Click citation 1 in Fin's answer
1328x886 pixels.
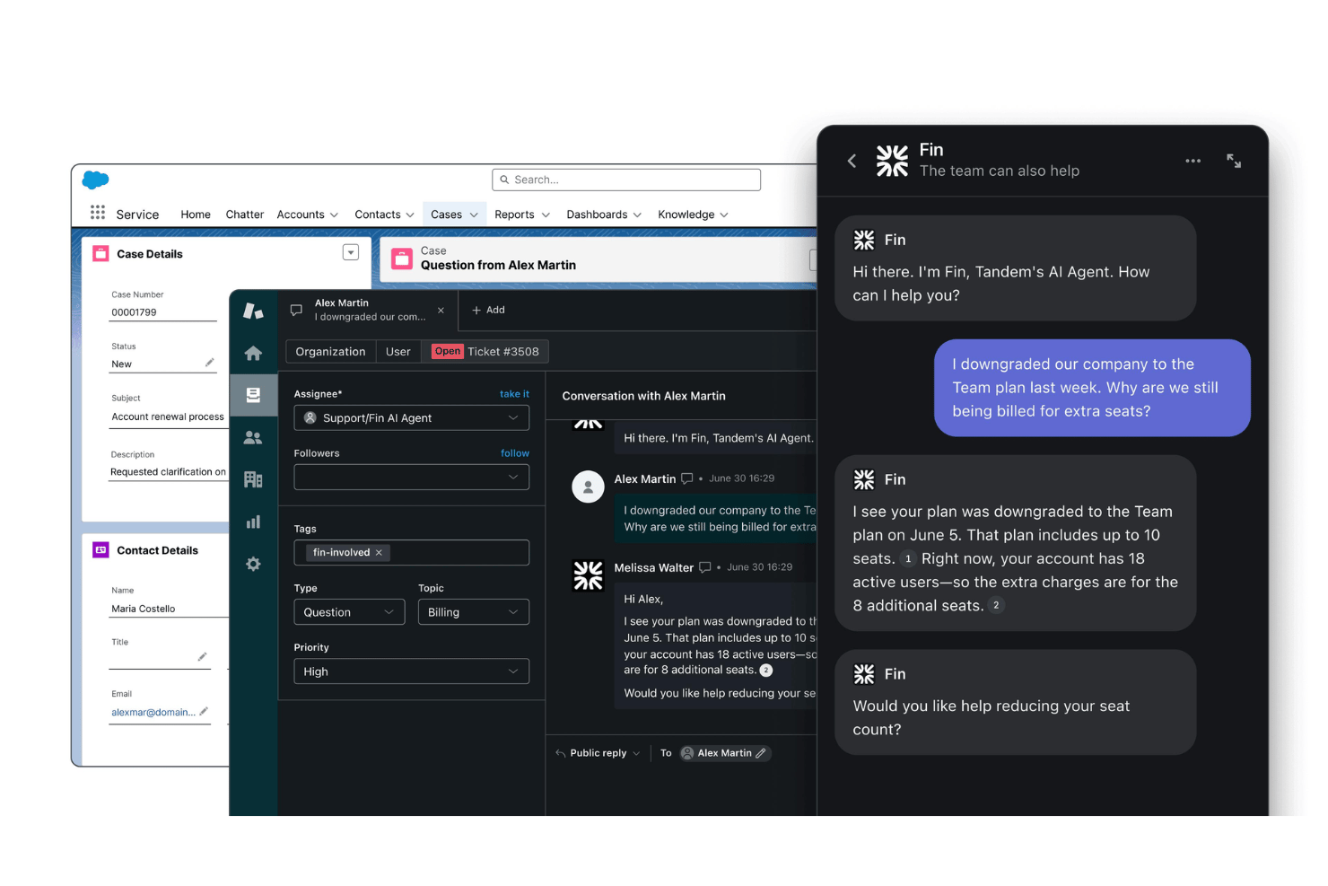[x=908, y=558]
